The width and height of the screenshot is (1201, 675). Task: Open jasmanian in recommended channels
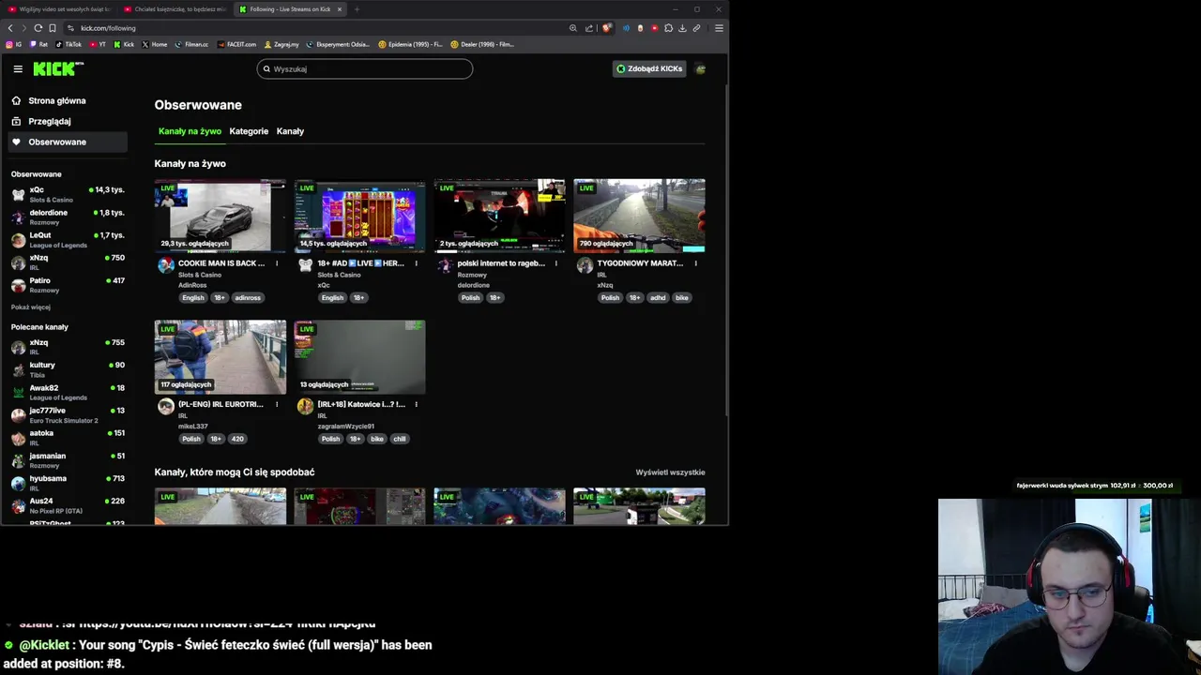coord(68,459)
